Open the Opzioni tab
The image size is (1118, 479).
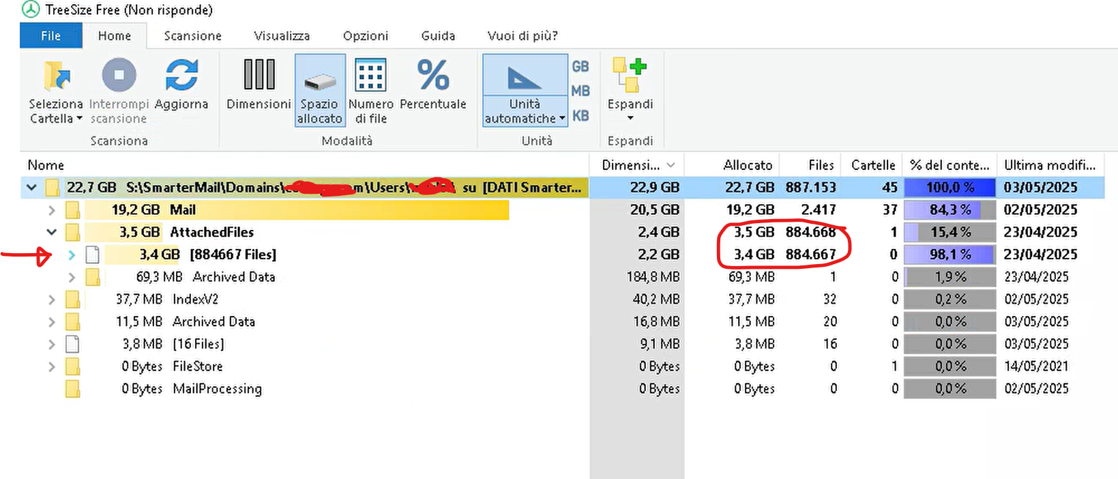[366, 35]
